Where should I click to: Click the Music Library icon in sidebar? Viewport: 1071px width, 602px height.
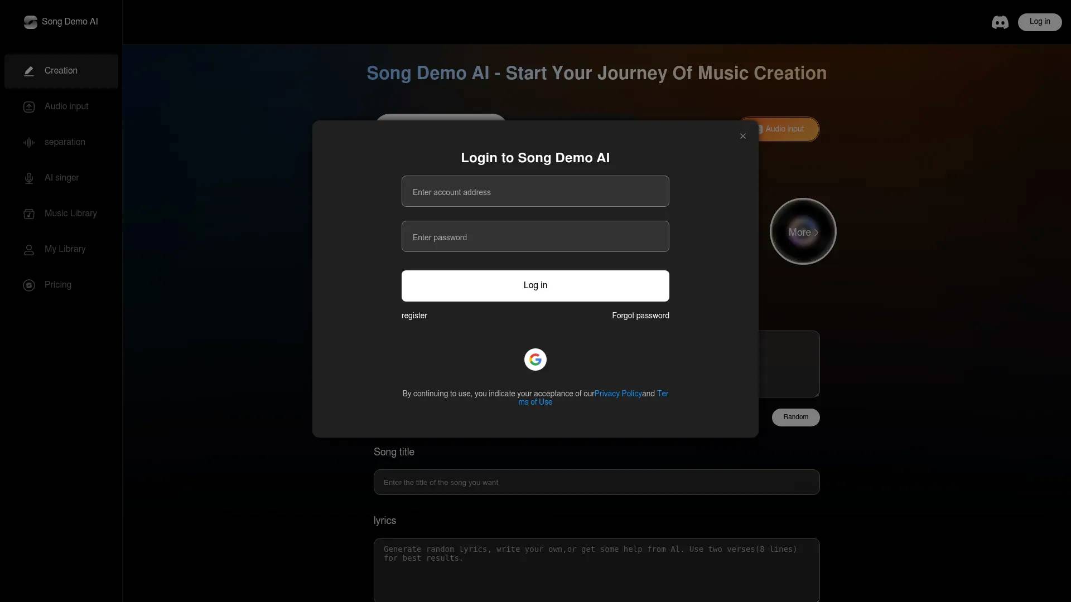(x=30, y=213)
